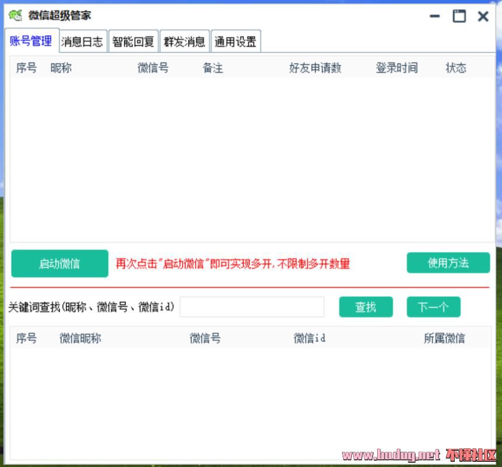Switch to the 账号管理 tab
502x467 pixels.
click(x=31, y=41)
